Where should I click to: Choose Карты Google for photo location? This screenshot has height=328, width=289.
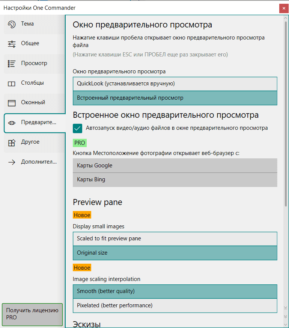[x=175, y=166]
